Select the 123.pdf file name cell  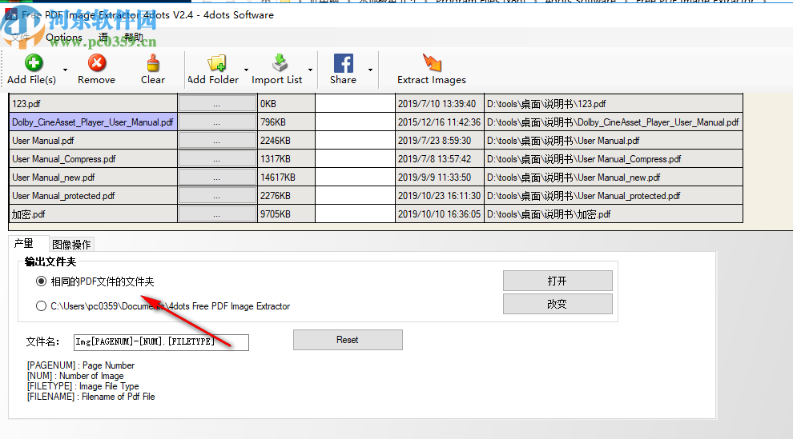tap(94, 104)
